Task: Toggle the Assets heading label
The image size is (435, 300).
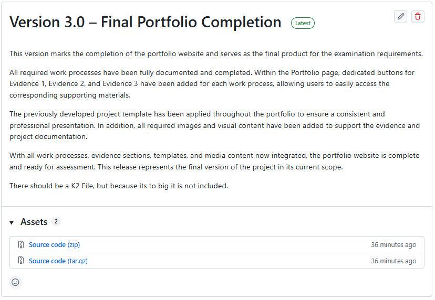Action: coord(34,222)
